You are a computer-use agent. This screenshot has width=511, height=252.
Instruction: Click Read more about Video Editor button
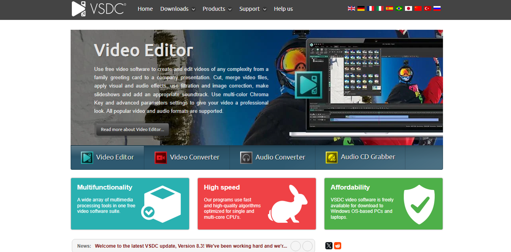pyautogui.click(x=132, y=130)
